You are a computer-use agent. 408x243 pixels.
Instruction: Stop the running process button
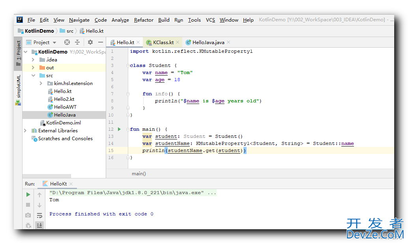point(28,205)
